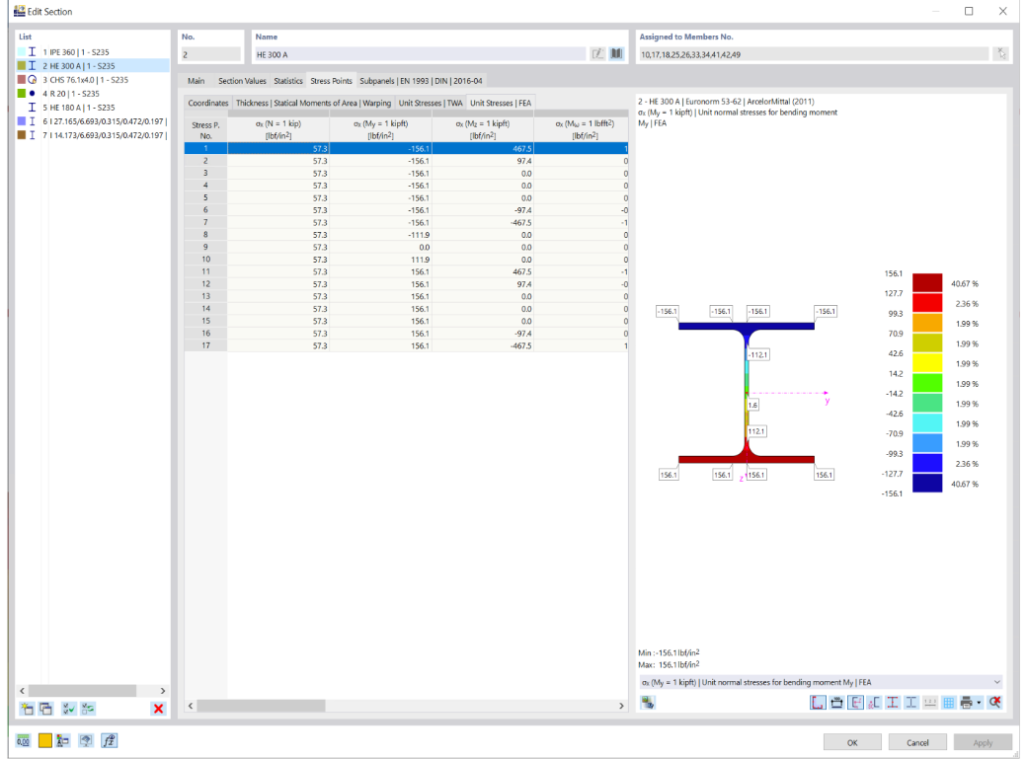Viewport: 1027px width, 759px height.
Task: Select all sections with checkmark icon
Action: [69, 709]
